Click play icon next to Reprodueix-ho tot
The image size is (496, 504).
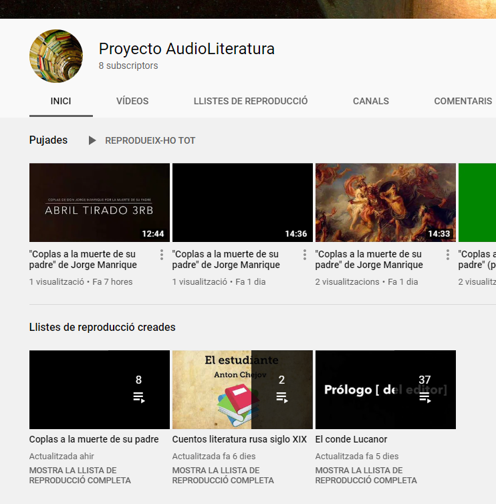click(92, 140)
